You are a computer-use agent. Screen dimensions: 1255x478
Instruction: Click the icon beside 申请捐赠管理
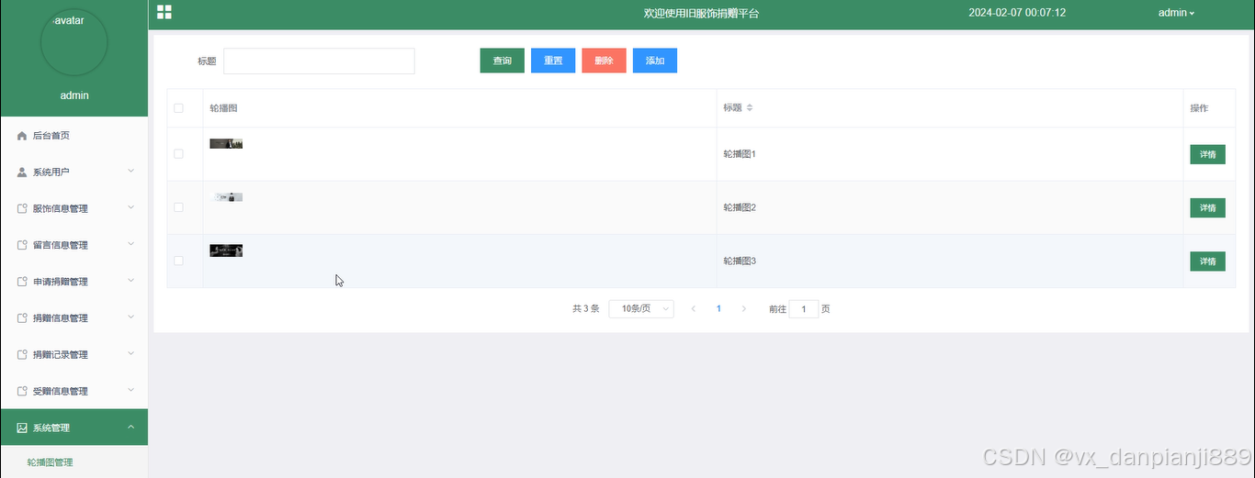(x=22, y=282)
